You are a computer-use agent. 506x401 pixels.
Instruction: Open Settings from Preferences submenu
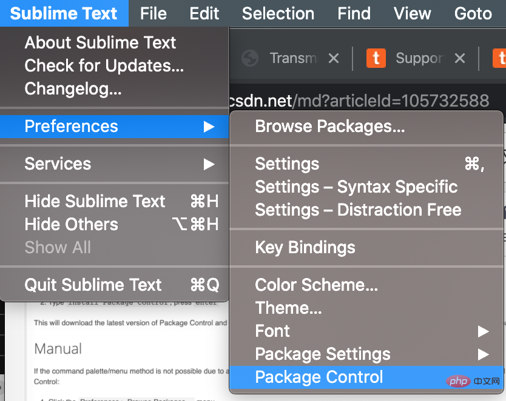click(x=366, y=164)
